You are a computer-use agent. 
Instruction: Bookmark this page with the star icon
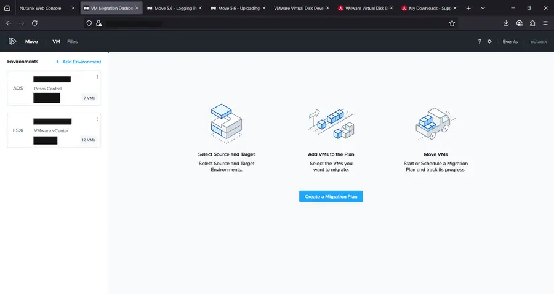(452, 23)
